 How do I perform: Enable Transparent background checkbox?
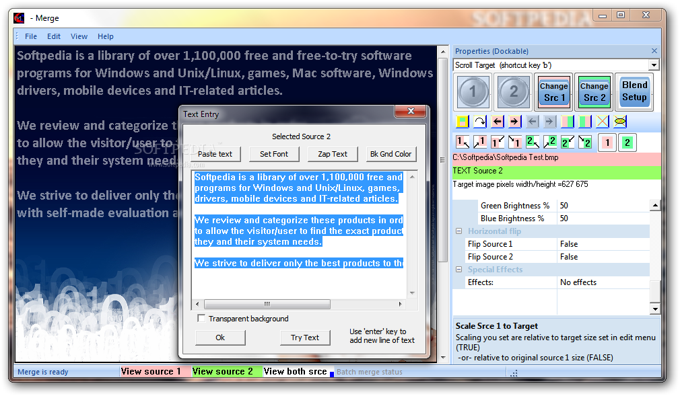[x=201, y=319]
